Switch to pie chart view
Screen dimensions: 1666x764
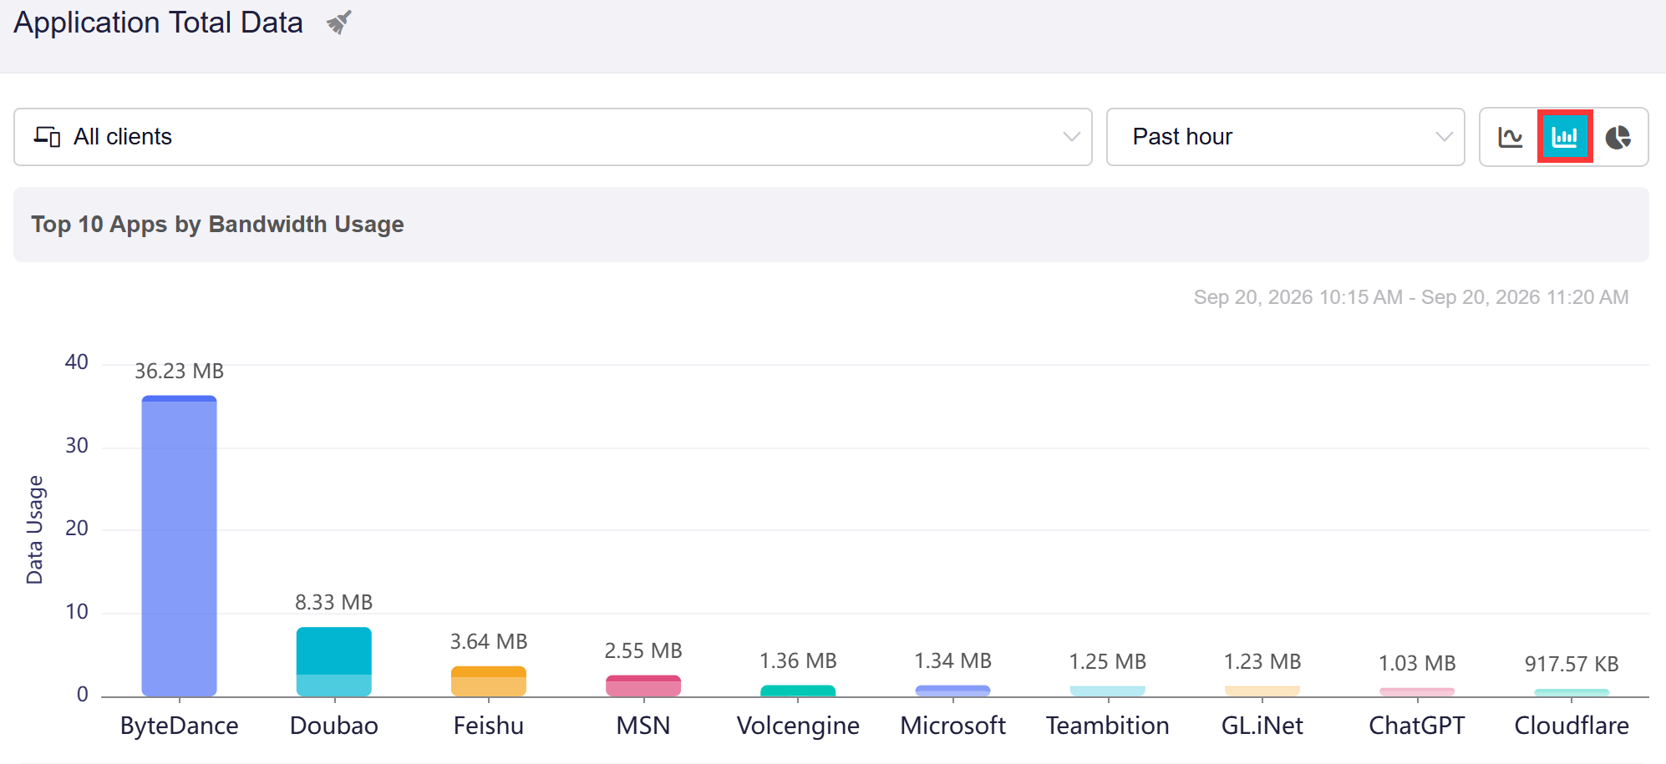(x=1618, y=137)
